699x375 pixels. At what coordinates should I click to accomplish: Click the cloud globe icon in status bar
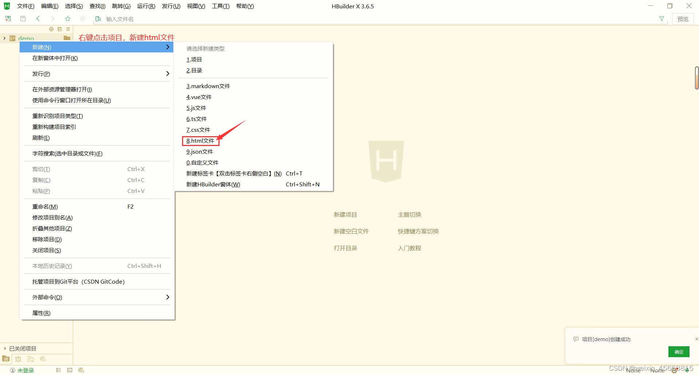pos(81,370)
